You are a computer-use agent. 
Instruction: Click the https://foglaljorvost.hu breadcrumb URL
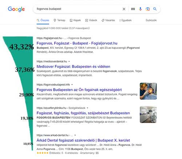49,38
